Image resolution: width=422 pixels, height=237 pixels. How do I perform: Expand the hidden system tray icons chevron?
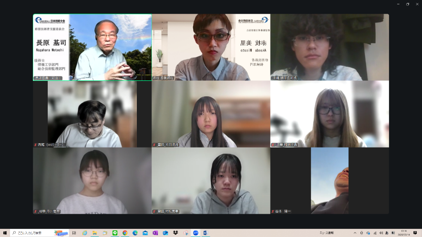[x=355, y=233]
